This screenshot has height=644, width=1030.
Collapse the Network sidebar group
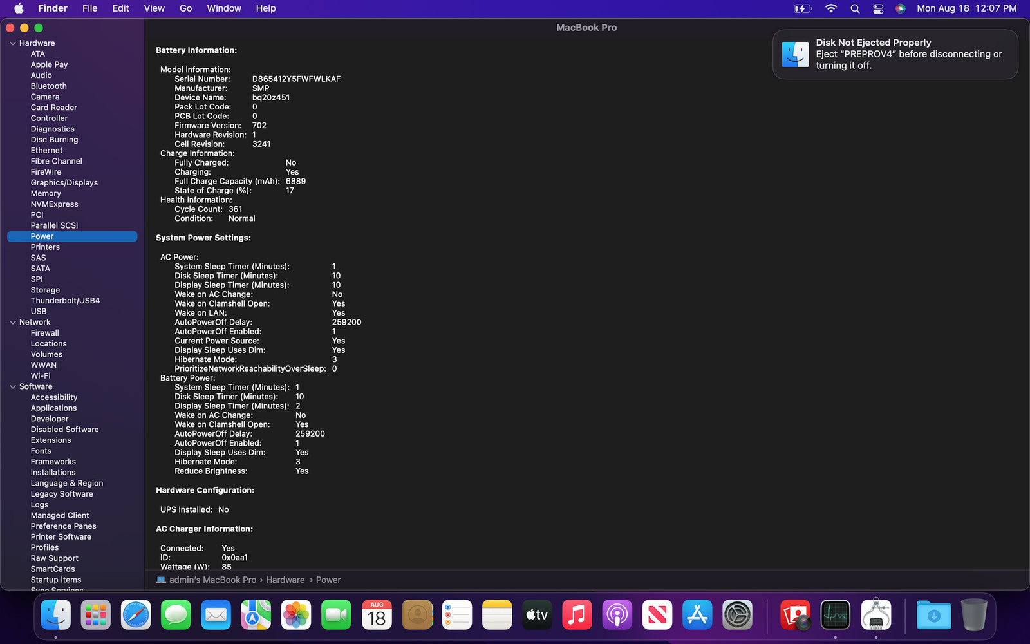tap(13, 322)
